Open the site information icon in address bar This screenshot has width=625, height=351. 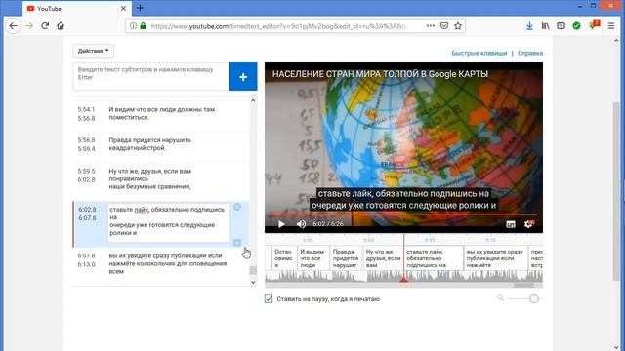click(x=133, y=26)
